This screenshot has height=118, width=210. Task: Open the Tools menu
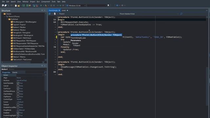tap(53, 2)
